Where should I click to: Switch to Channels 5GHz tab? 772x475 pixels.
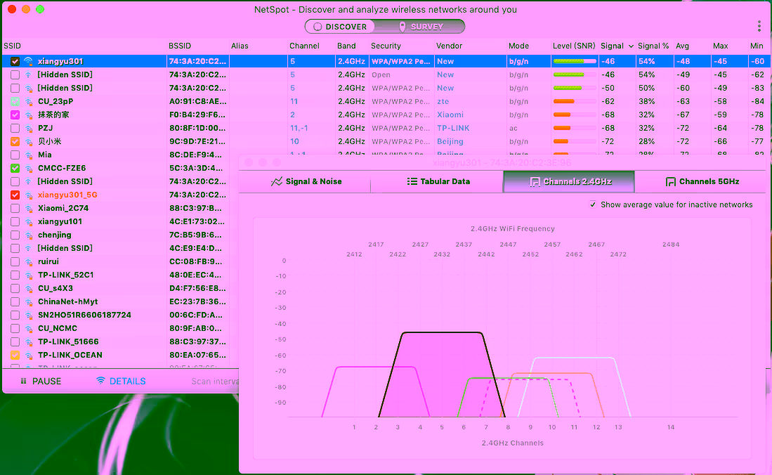702,181
